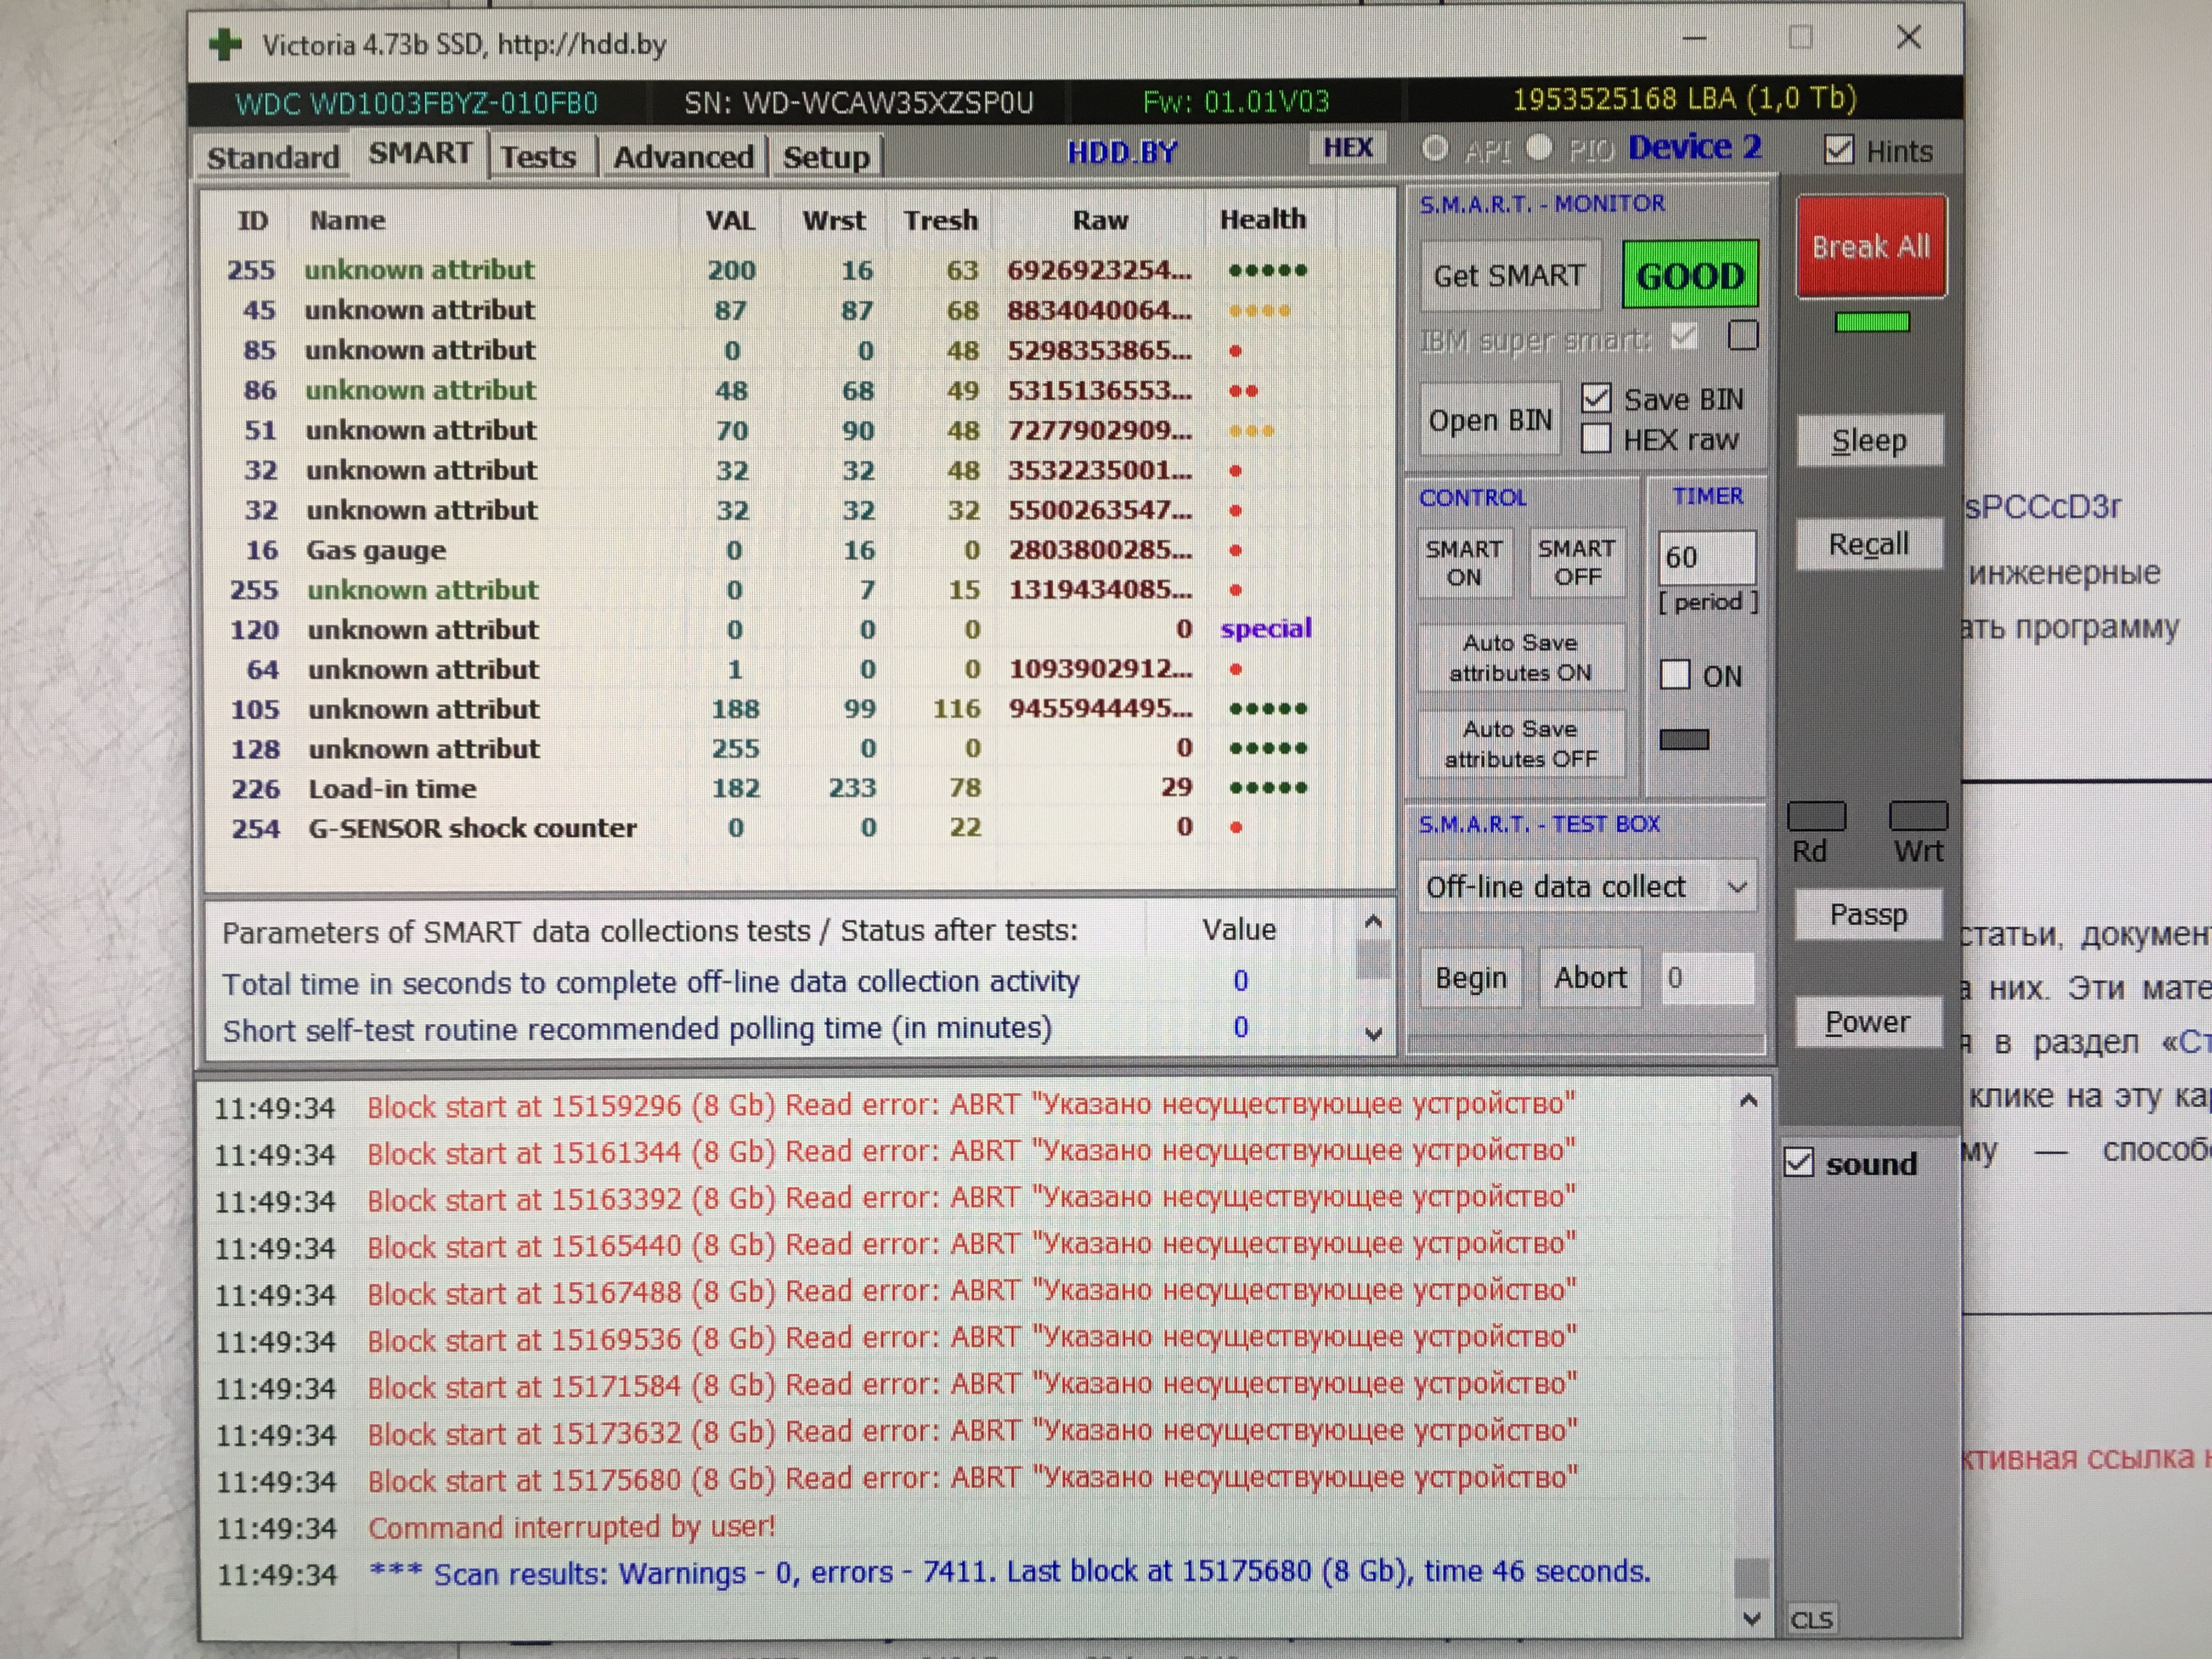Click the green GOOD status indicator
The image size is (2212, 1659).
(x=1690, y=275)
